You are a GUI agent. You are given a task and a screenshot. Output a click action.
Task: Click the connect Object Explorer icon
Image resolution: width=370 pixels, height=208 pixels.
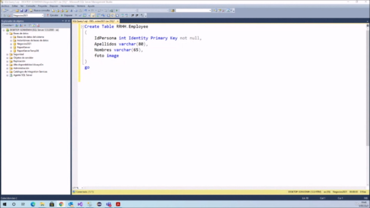17,25
